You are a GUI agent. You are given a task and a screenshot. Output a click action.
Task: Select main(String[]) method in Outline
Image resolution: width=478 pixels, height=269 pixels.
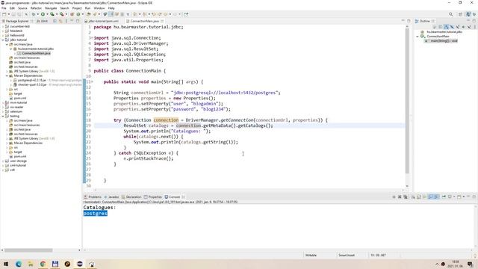(441, 41)
